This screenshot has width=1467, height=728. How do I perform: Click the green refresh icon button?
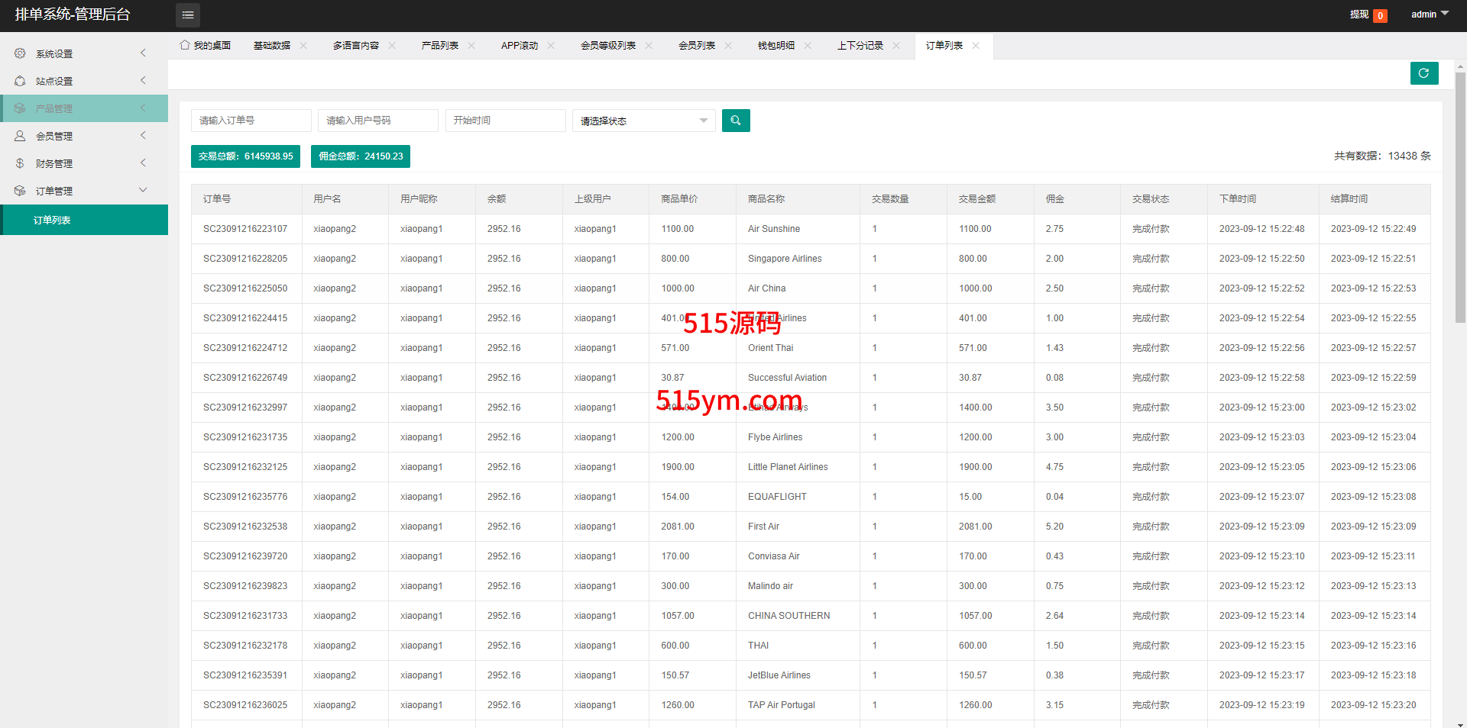(1423, 73)
